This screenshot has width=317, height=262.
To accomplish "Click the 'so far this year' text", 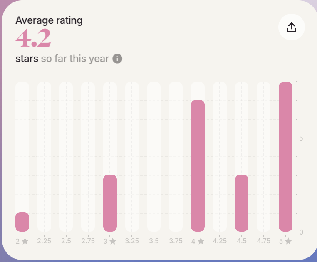I will click(x=75, y=59).
